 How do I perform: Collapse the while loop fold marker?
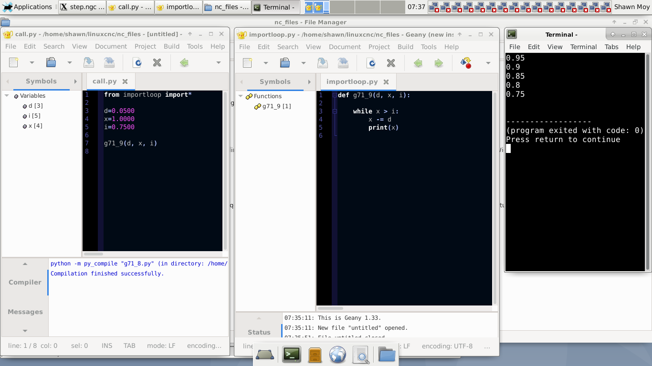coord(335,111)
